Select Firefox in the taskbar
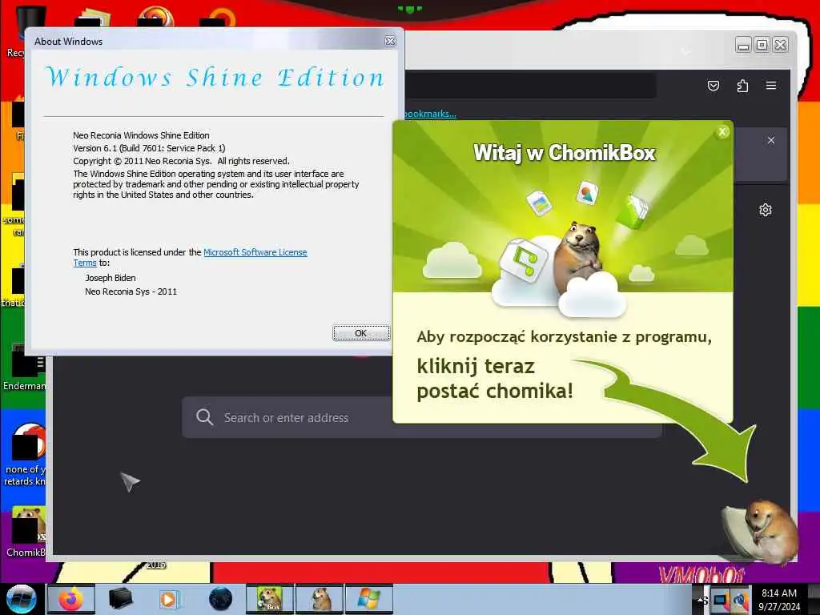This screenshot has height=615, width=820. tap(71, 599)
